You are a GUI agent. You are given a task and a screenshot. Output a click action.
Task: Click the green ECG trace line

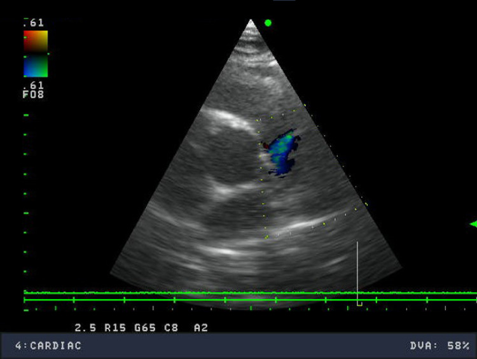click(250, 293)
